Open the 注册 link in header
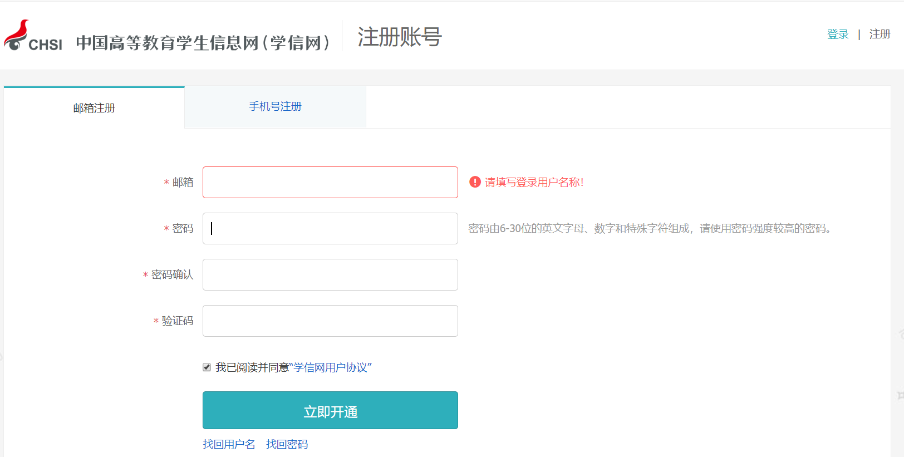904x457 pixels. (880, 35)
